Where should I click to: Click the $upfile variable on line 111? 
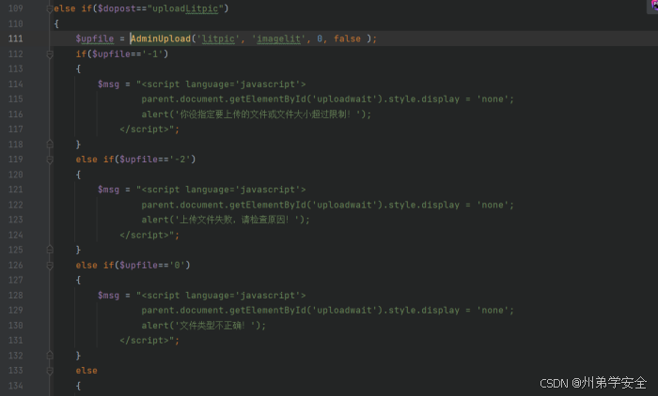point(94,39)
